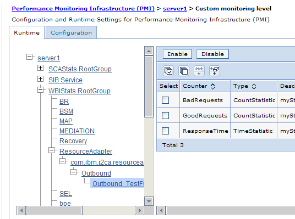Check the GoodRequests counter checkbox
295x219 pixels.
click(x=165, y=115)
